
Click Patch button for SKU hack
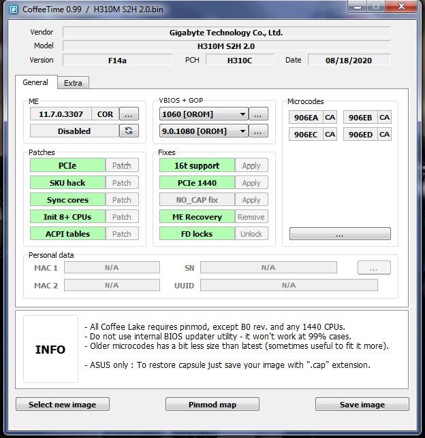pyautogui.click(x=122, y=183)
